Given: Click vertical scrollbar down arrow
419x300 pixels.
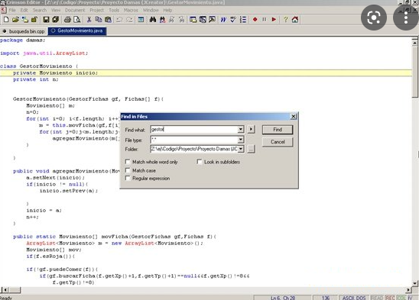Looking at the screenshot, I should [x=414, y=283].
